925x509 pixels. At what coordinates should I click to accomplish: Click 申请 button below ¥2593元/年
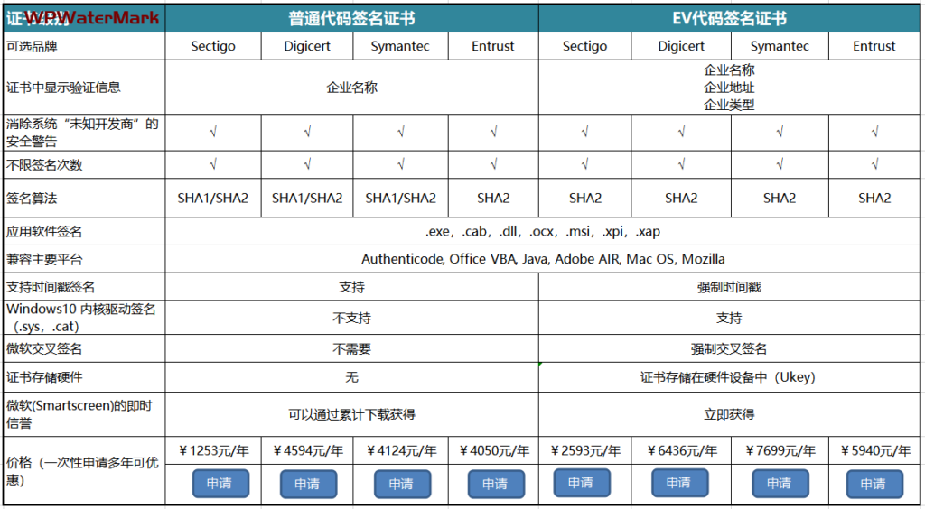(x=582, y=483)
